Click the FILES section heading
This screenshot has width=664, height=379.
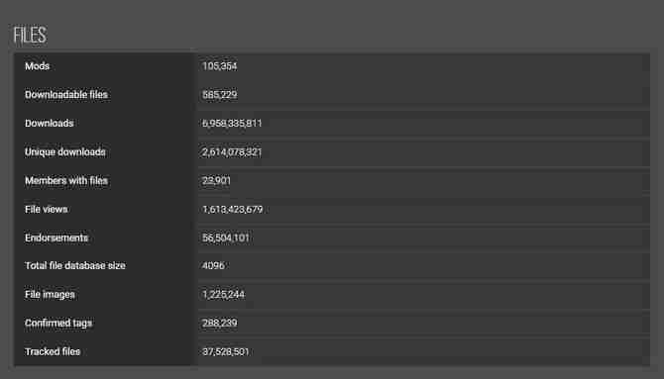pos(30,35)
